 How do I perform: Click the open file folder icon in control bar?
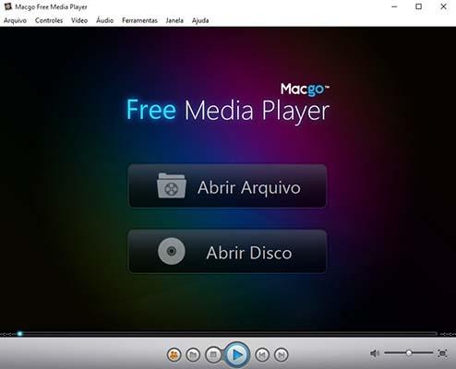pos(193,355)
